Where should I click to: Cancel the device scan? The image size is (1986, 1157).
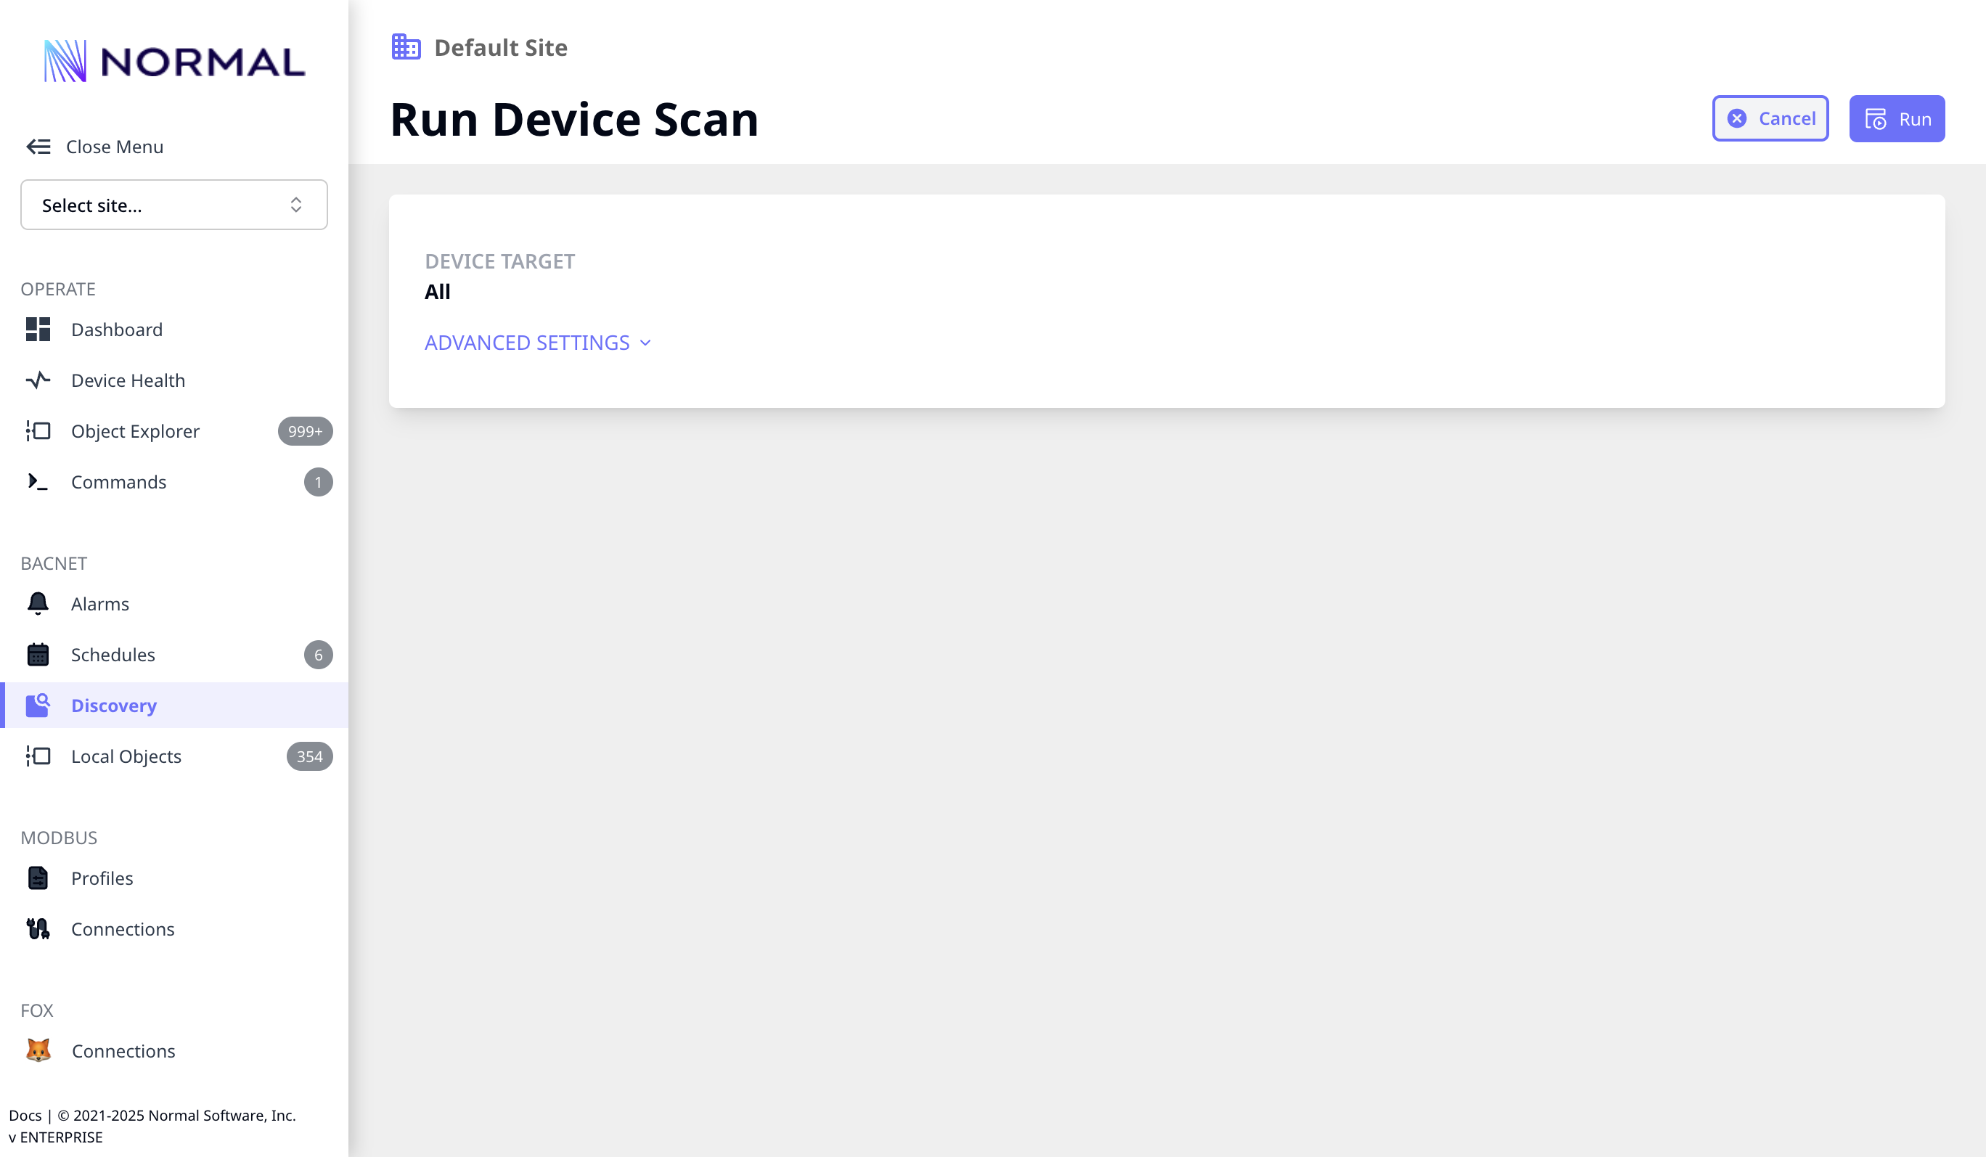(x=1770, y=118)
